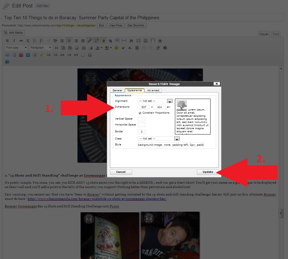
Task: Open the editor help question mark icon
Action: point(165,48)
